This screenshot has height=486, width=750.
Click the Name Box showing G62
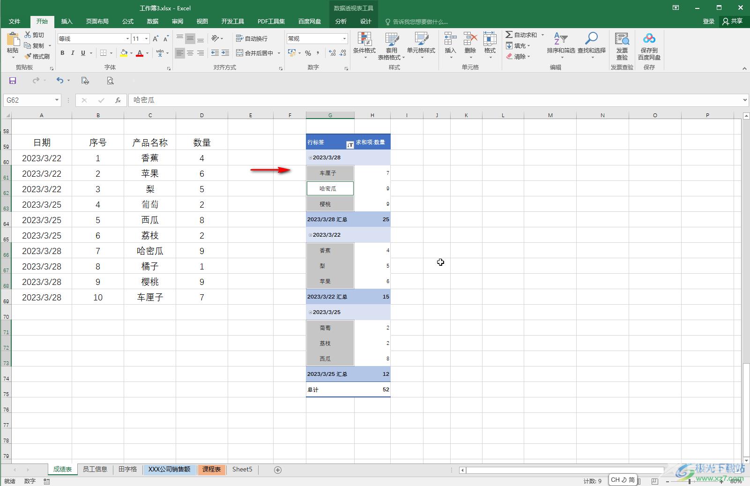coord(28,100)
